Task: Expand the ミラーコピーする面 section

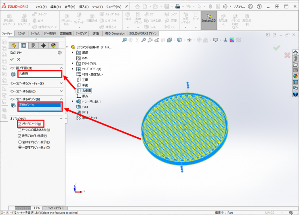Action: (x=61, y=91)
